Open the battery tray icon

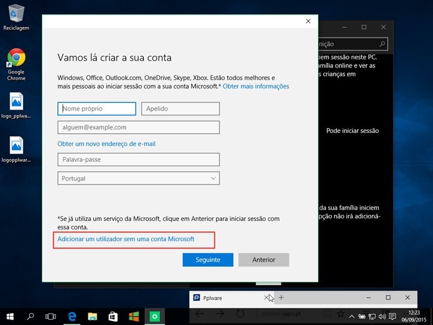pos(362,317)
